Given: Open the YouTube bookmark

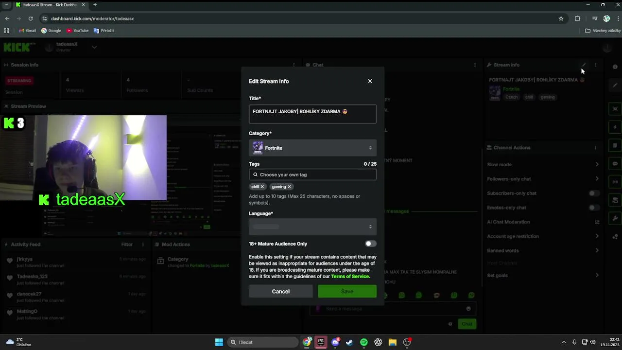Looking at the screenshot, I should [x=78, y=31].
